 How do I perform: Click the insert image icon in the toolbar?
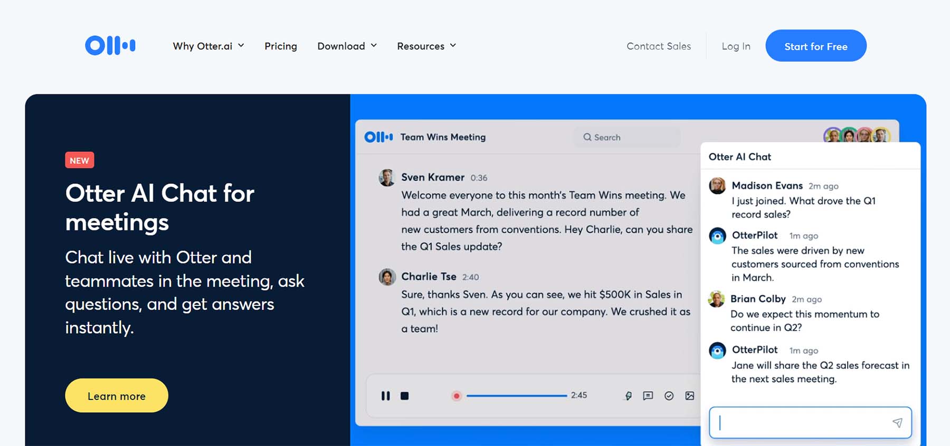[689, 395]
